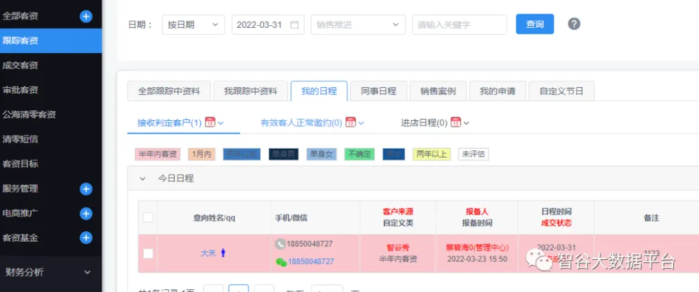The image size is (699, 292).
Task: Click plus icon beside 全部客资
Action: (x=86, y=16)
